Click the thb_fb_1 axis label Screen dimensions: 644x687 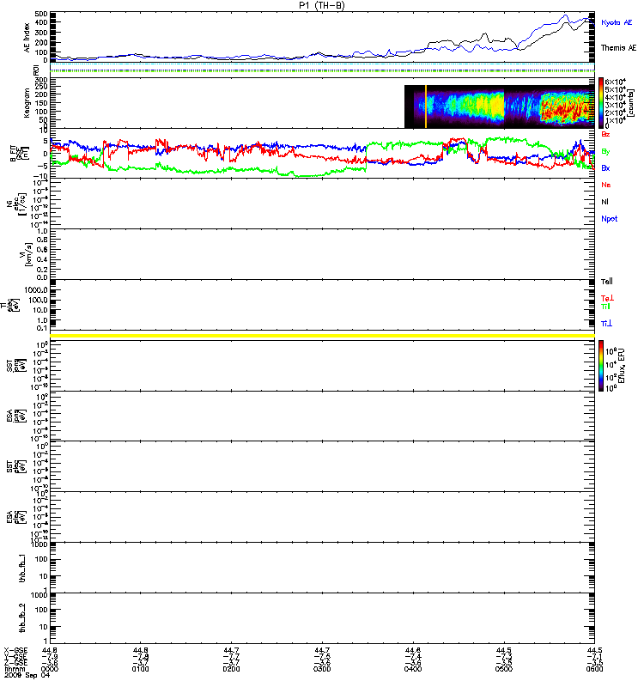pyautogui.click(x=22, y=568)
